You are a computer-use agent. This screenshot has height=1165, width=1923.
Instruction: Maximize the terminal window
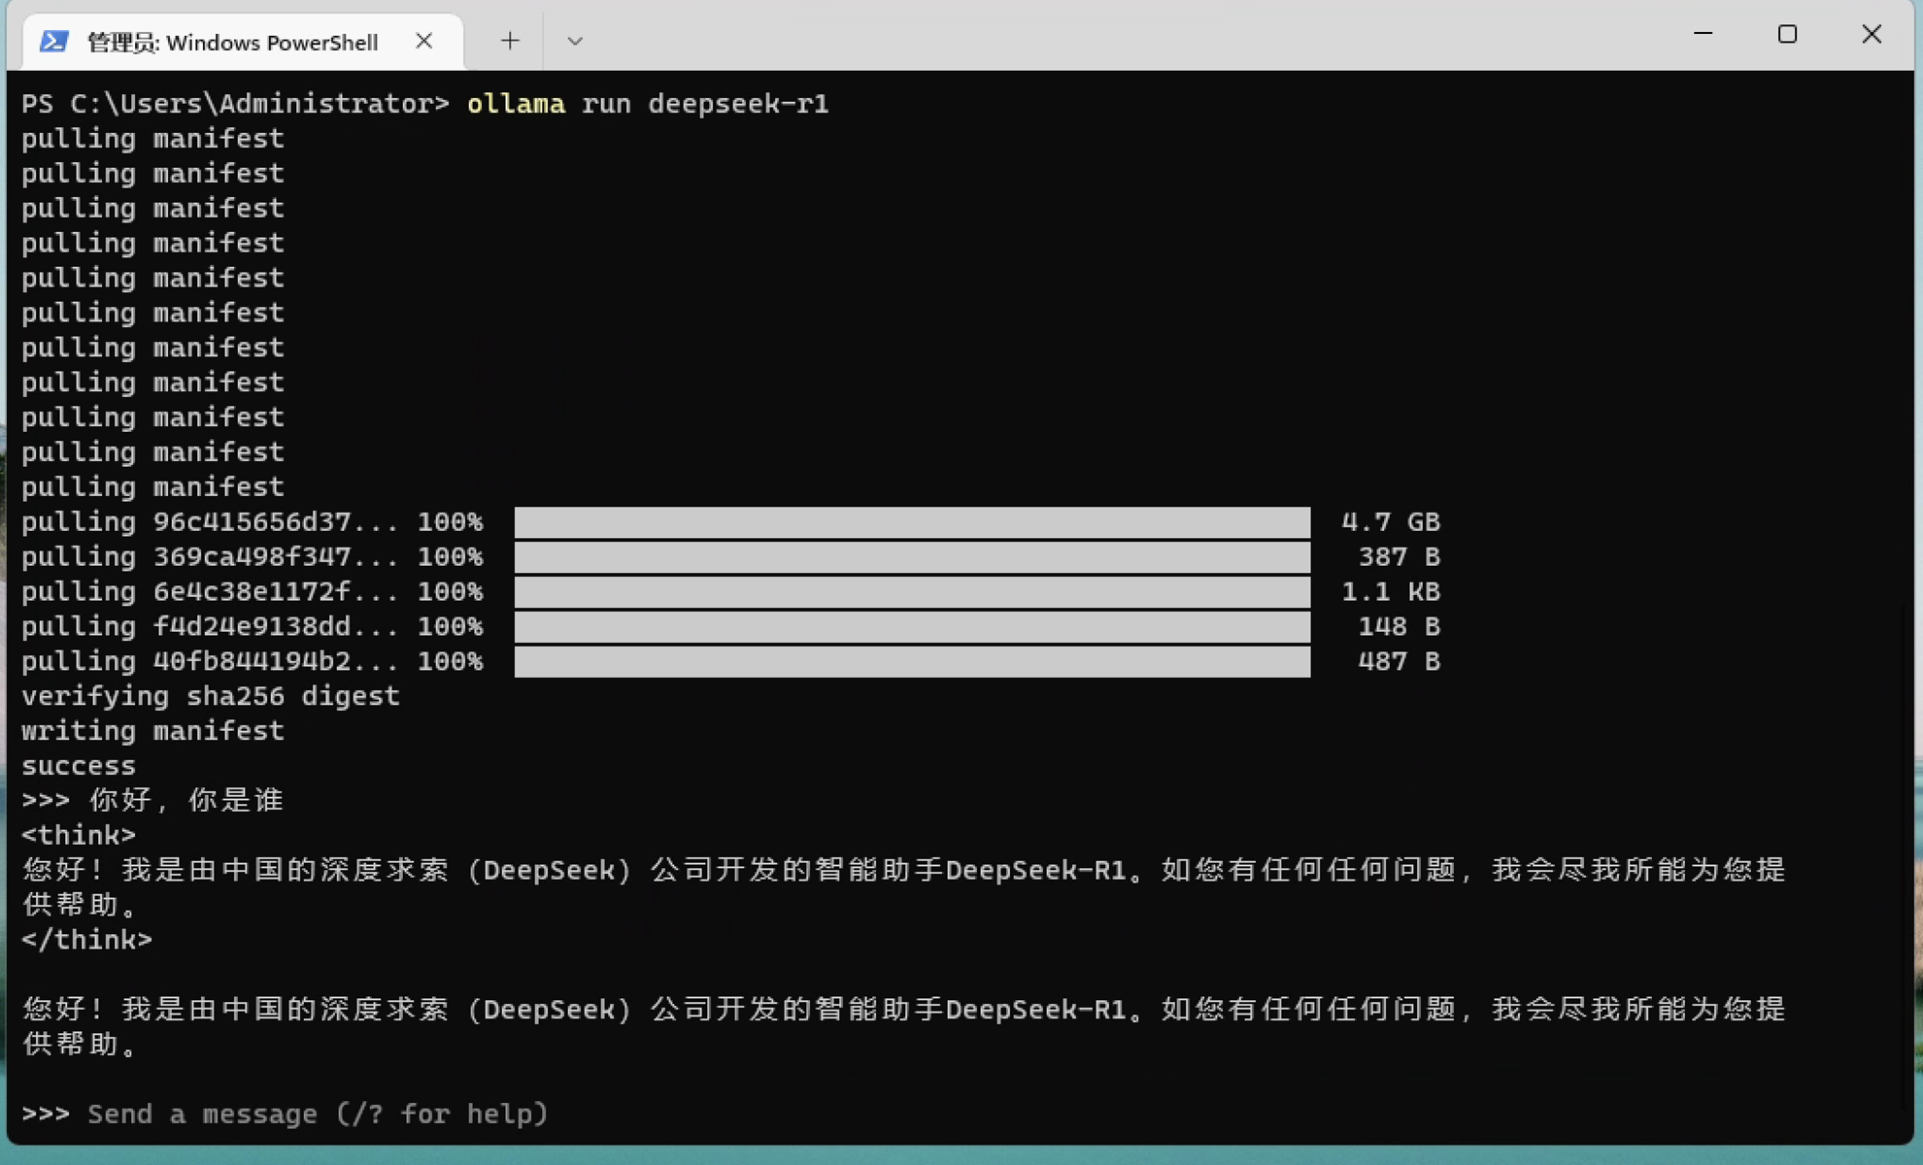click(1787, 34)
